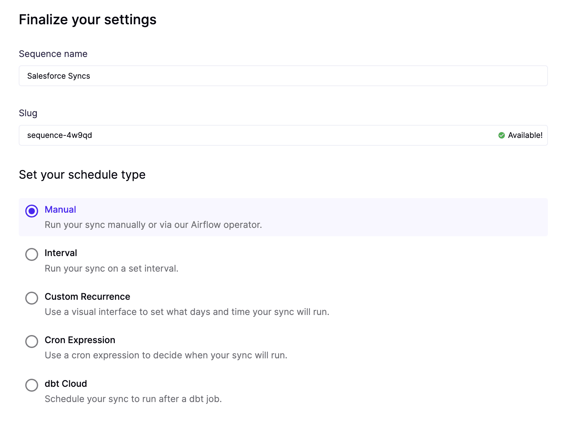The image size is (577, 426).
Task: Click the "Cron Expression" option title
Action: click(x=80, y=340)
